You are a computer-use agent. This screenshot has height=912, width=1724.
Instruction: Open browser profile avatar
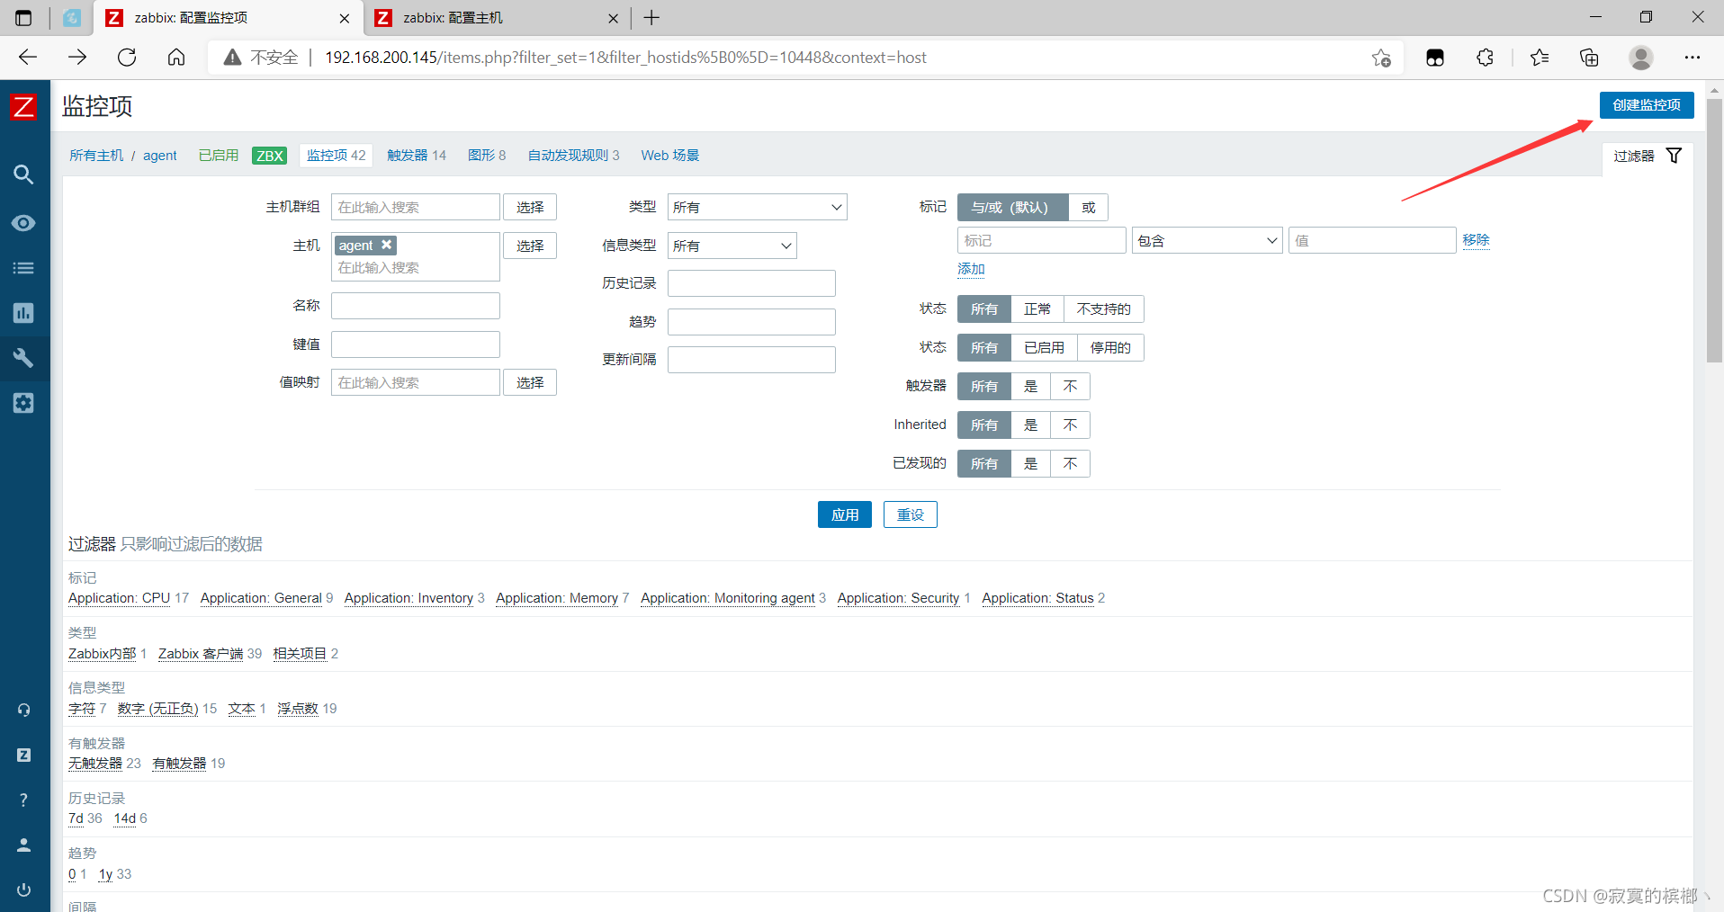1641,58
